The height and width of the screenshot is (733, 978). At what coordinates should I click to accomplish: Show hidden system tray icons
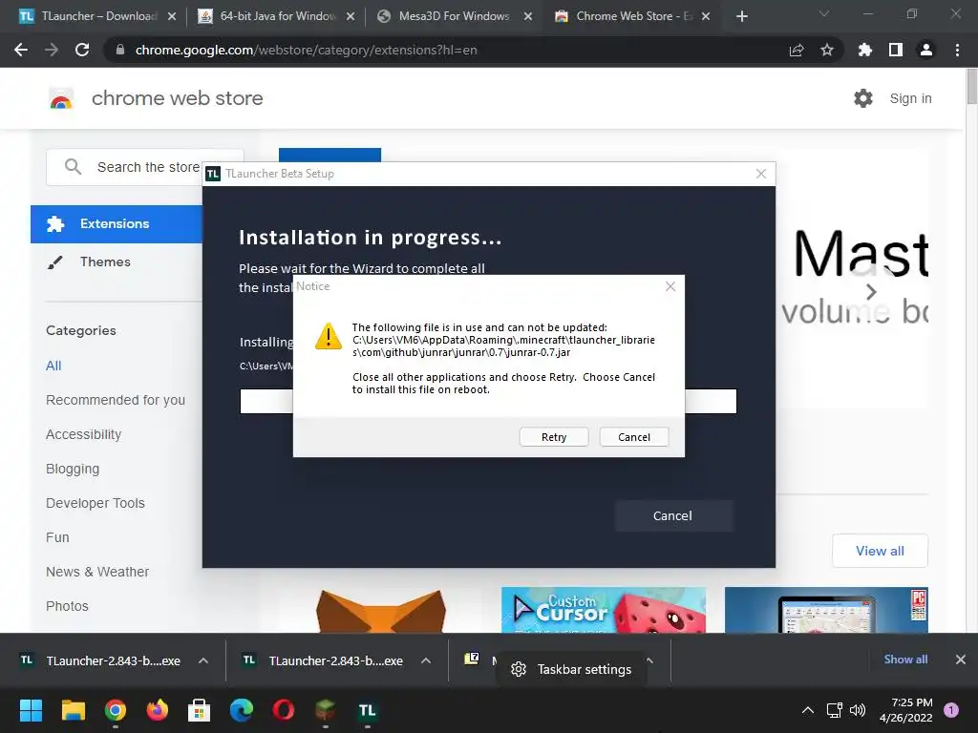coord(808,710)
